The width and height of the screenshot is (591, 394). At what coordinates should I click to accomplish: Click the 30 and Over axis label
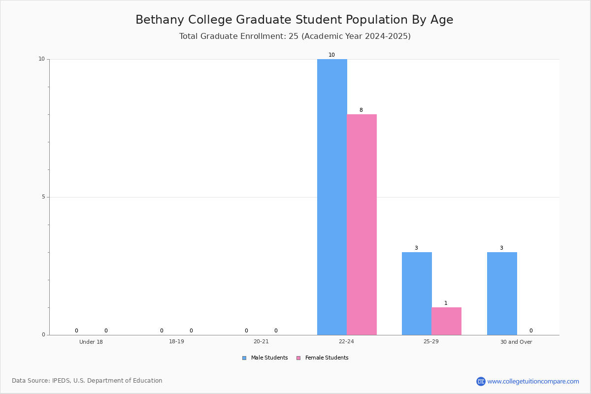tap(516, 342)
